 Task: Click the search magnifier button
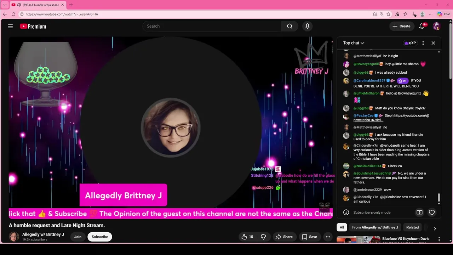click(x=290, y=26)
